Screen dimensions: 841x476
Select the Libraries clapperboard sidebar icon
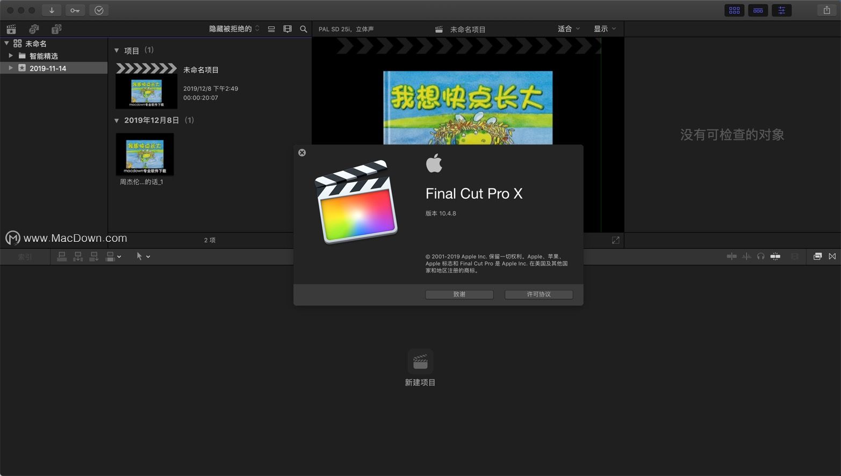11,28
